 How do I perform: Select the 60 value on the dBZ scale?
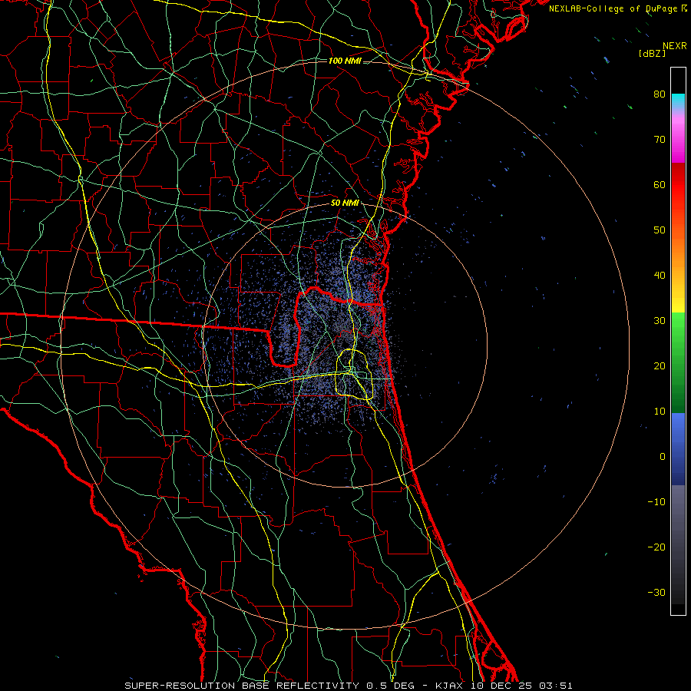(660, 184)
